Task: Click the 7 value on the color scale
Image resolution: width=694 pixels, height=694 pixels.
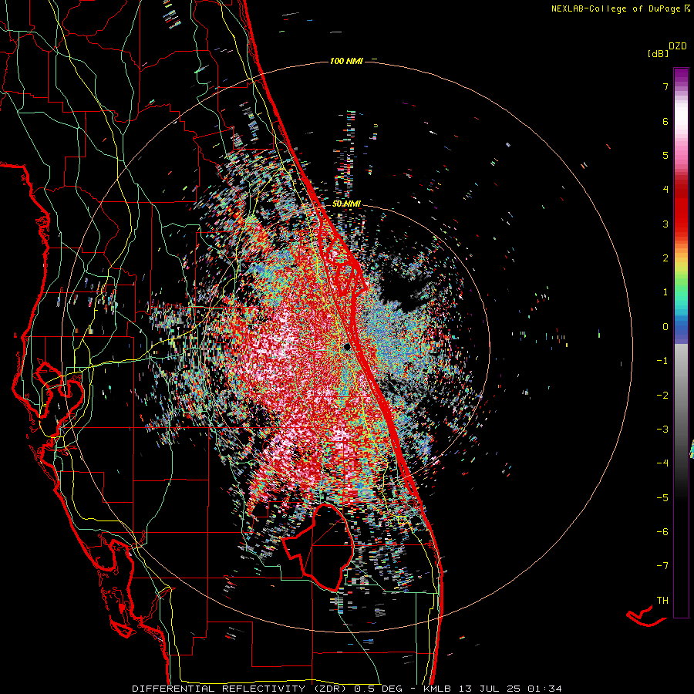Action: 665,86
